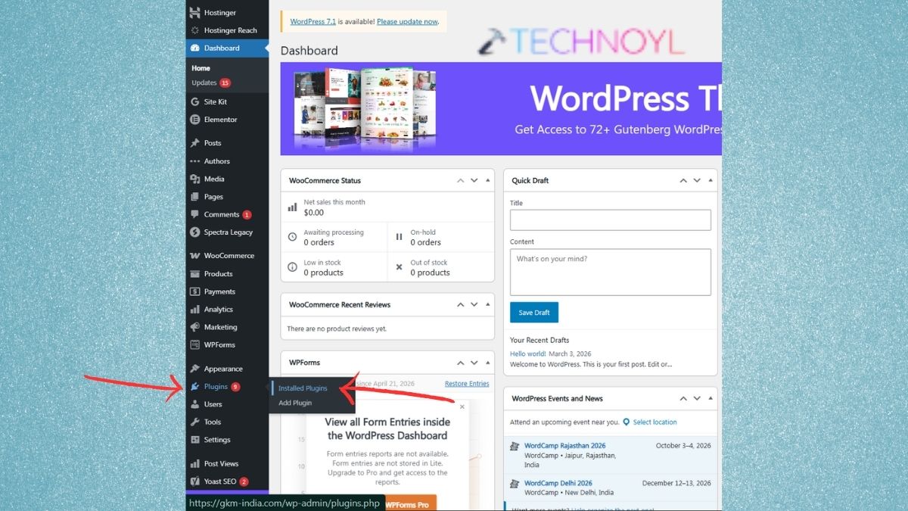Screen dimensions: 908x511
Task: Click the Media icon in sidebar
Action: click(x=195, y=179)
